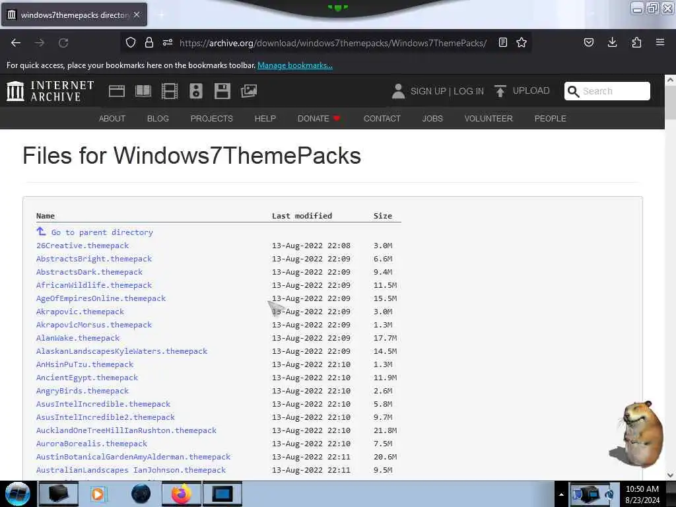
Task: Click the Manage bookmarks link
Action: [x=295, y=65]
